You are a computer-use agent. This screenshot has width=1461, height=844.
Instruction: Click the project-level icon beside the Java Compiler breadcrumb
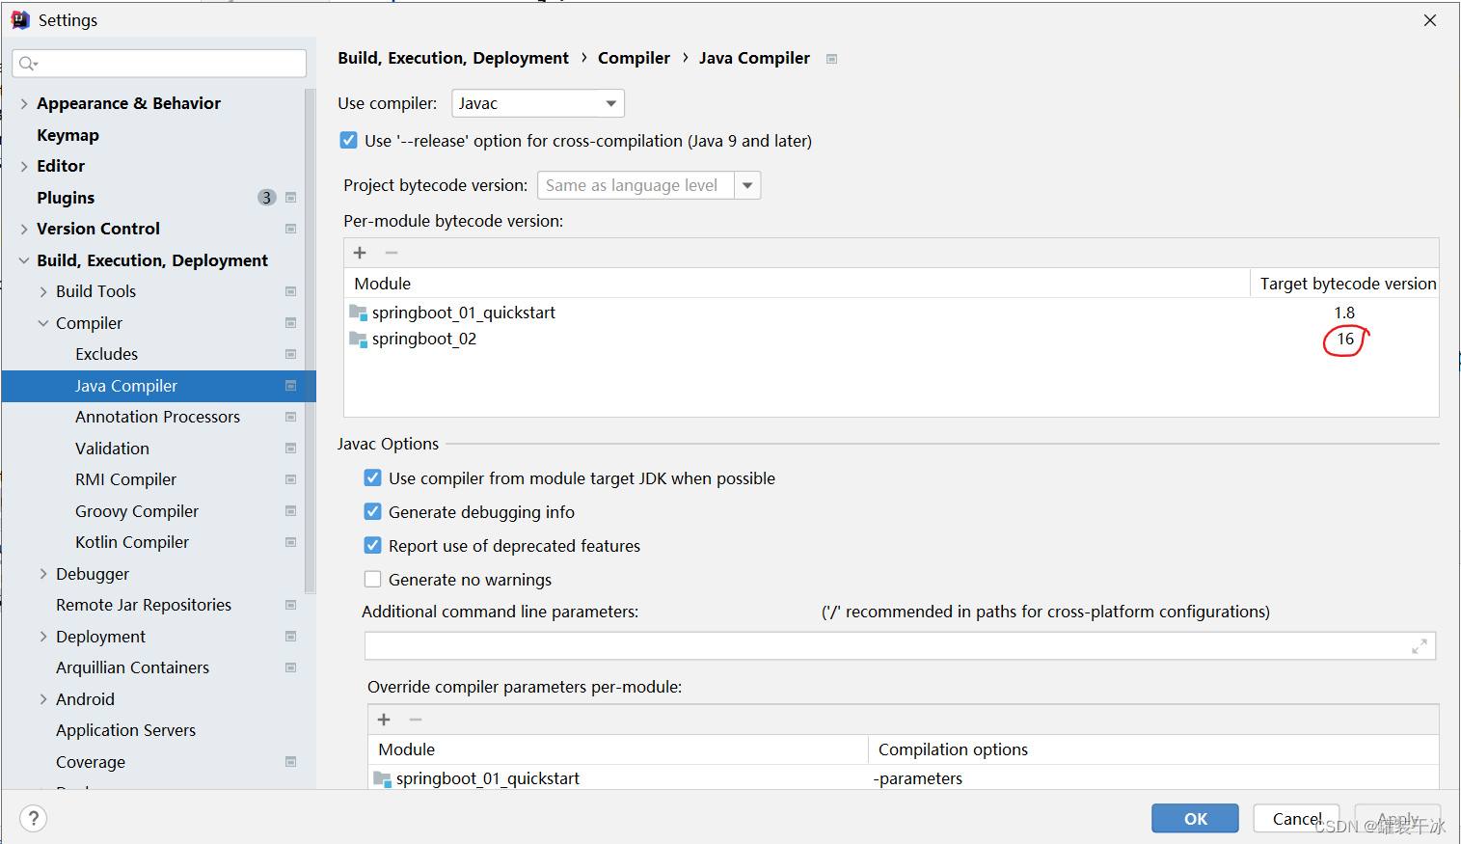coord(831,59)
